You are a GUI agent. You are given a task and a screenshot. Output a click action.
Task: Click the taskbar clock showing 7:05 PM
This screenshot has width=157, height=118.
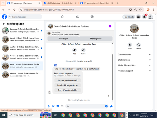click(x=144, y=115)
